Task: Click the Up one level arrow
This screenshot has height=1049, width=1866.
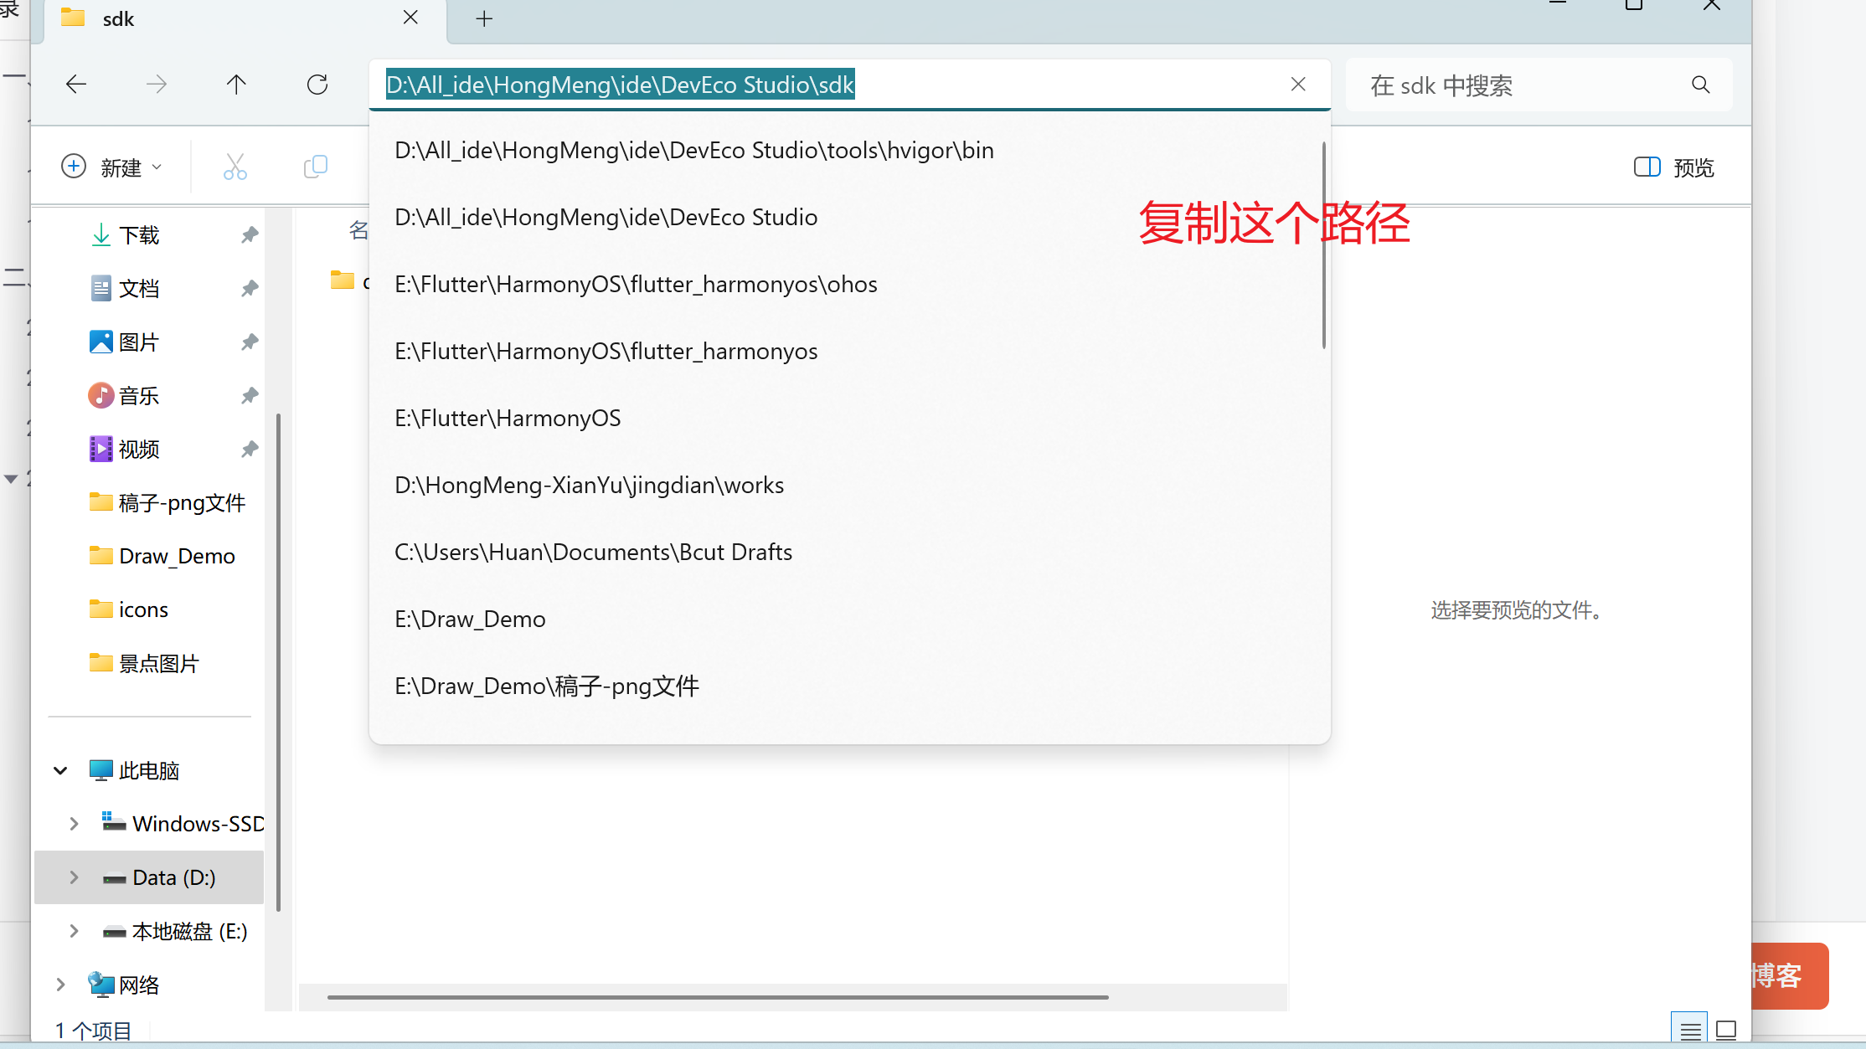Action: pyautogui.click(x=236, y=85)
